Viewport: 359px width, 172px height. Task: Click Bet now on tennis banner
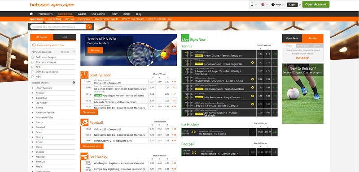click(x=95, y=50)
